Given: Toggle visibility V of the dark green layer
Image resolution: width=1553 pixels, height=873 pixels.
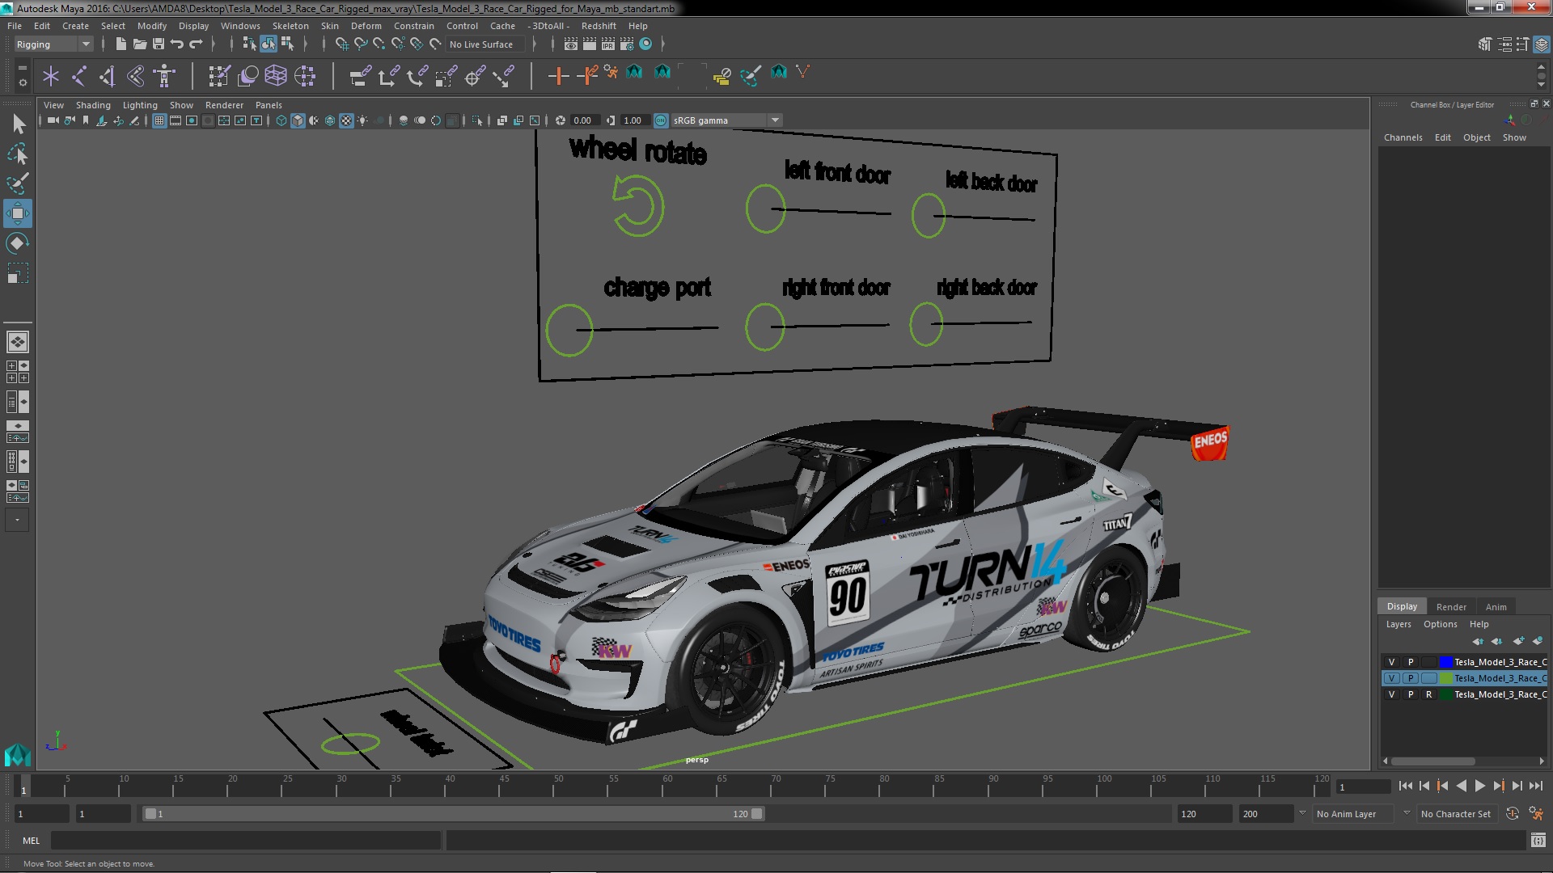Looking at the screenshot, I should [x=1391, y=694].
